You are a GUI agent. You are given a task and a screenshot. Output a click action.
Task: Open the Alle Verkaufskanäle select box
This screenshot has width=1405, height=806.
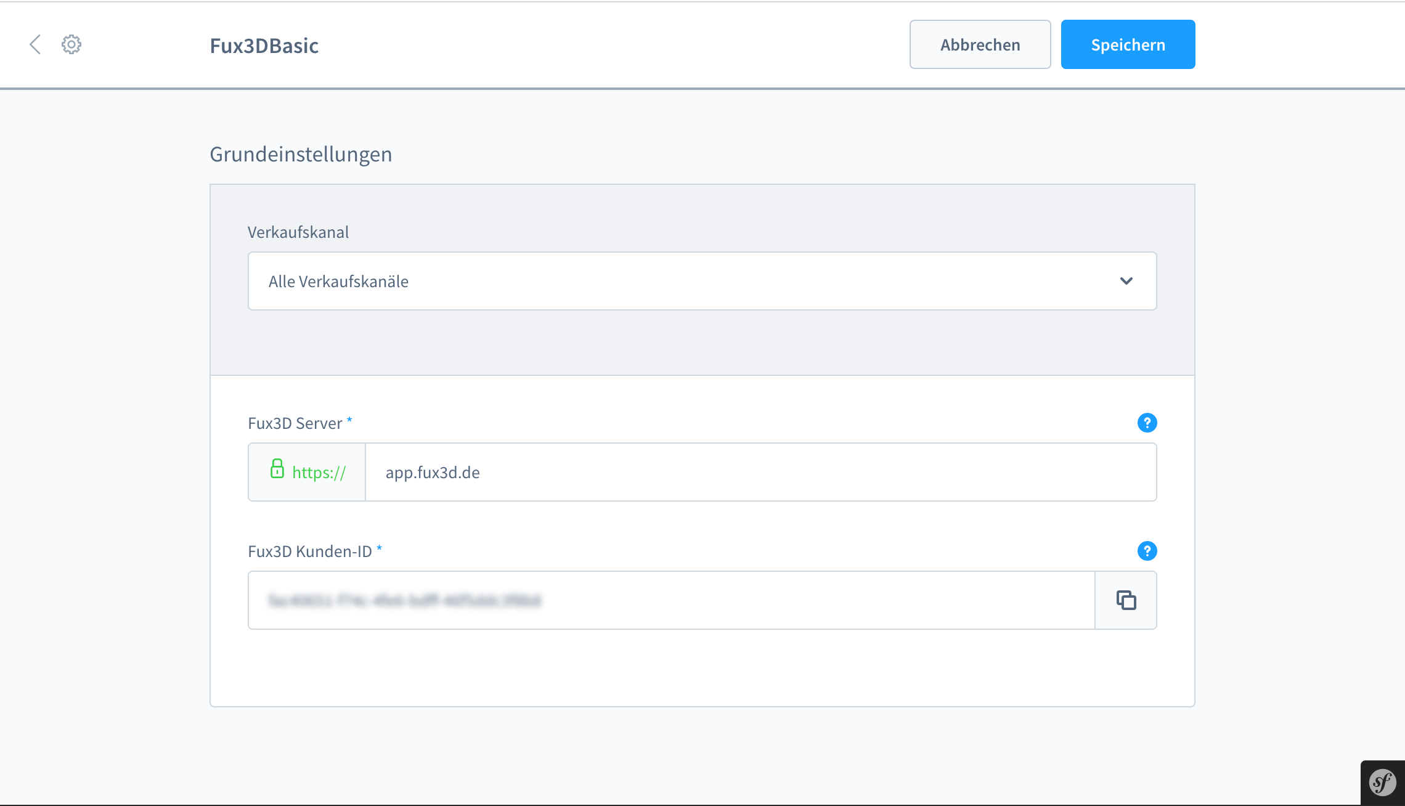coord(702,281)
